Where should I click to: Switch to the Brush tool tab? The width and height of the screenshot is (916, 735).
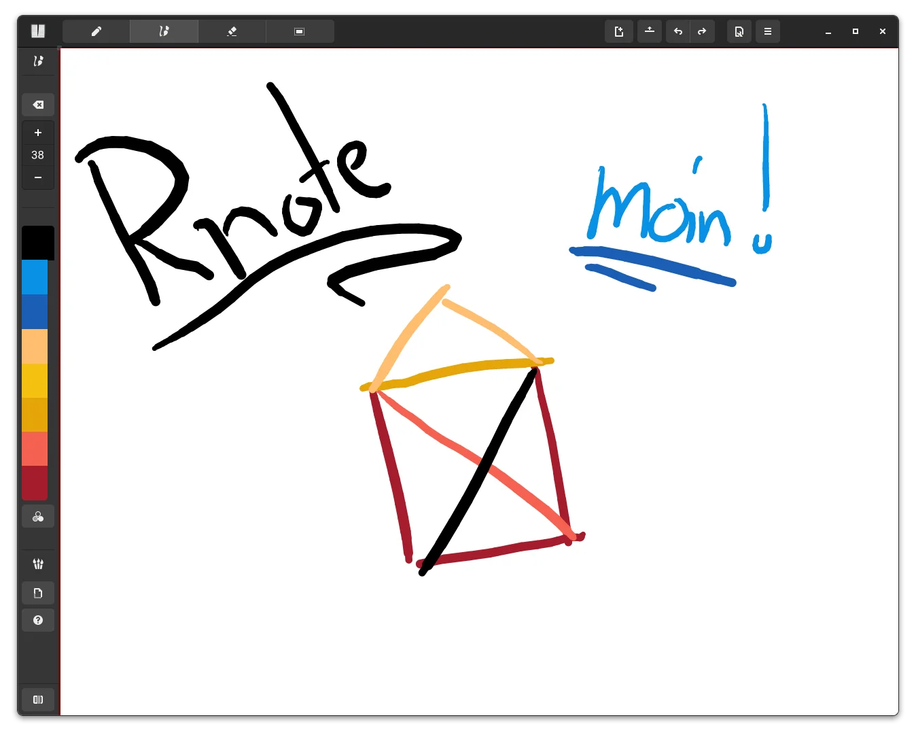tap(164, 31)
